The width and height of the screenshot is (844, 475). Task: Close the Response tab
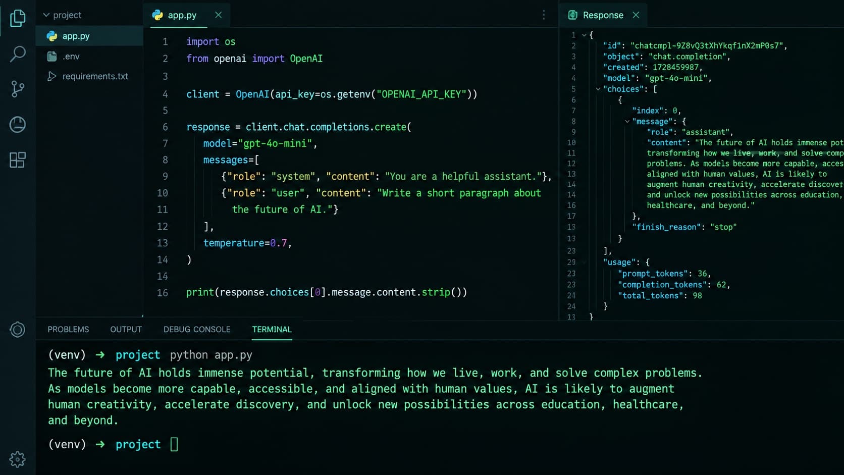(x=636, y=15)
